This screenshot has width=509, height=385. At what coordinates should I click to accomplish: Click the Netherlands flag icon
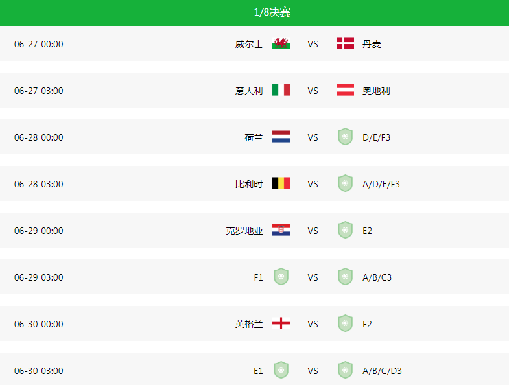(x=281, y=137)
